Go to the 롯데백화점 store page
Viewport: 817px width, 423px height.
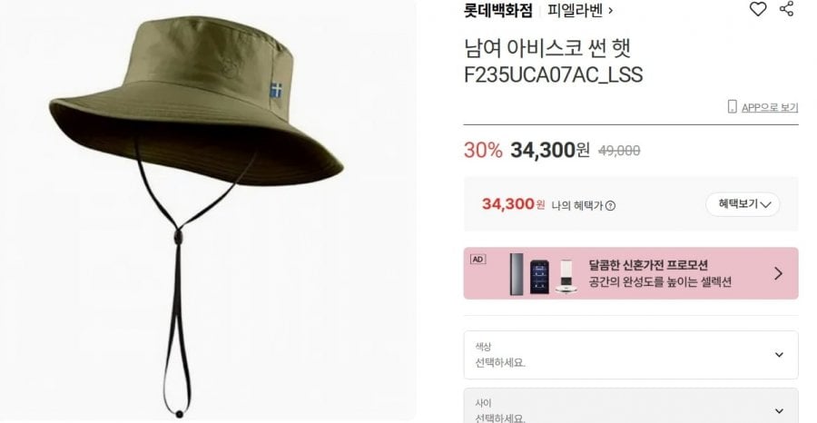[498, 10]
